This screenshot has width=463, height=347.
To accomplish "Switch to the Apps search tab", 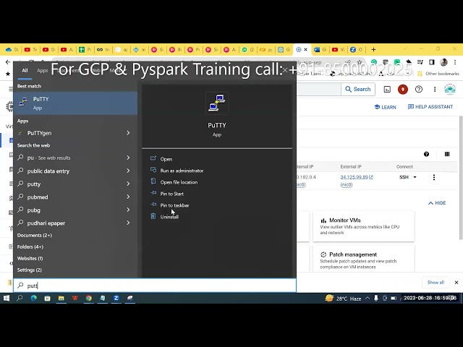I will (42, 71).
